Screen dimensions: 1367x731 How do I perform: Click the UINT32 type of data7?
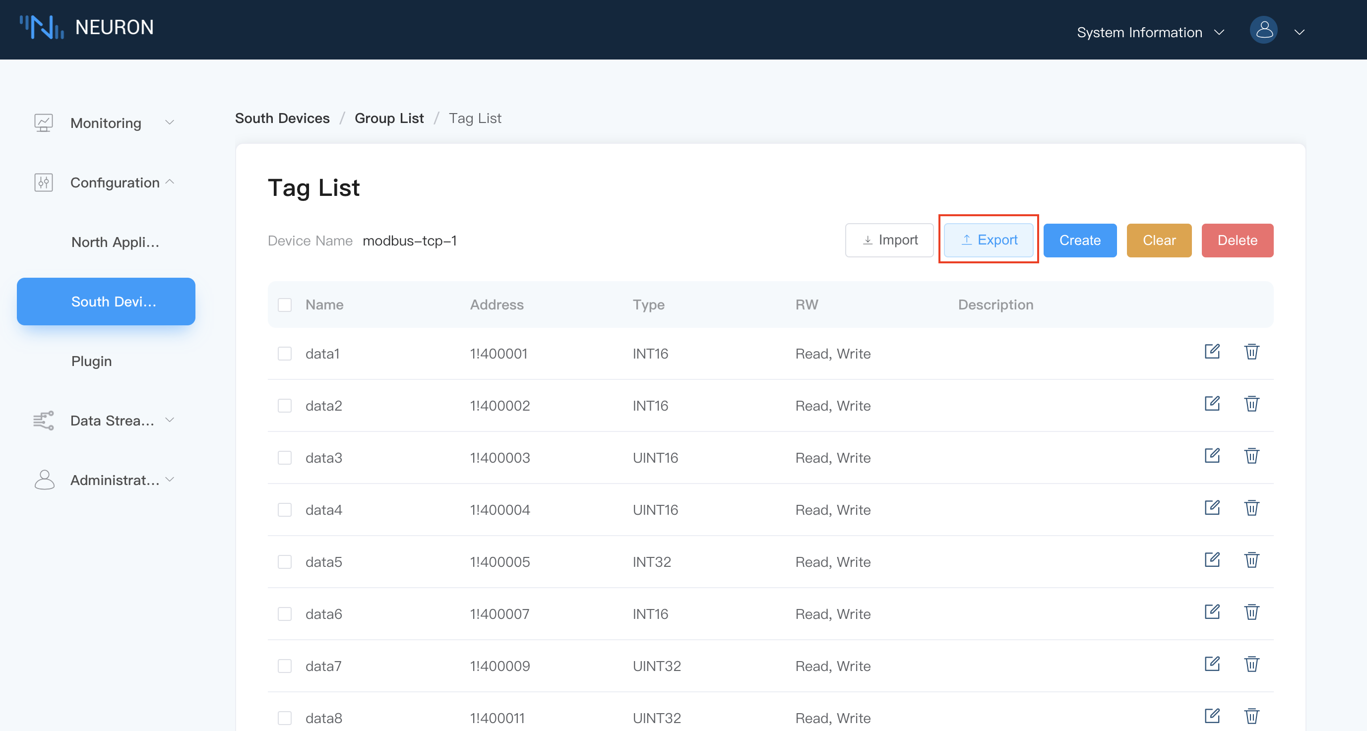click(656, 666)
